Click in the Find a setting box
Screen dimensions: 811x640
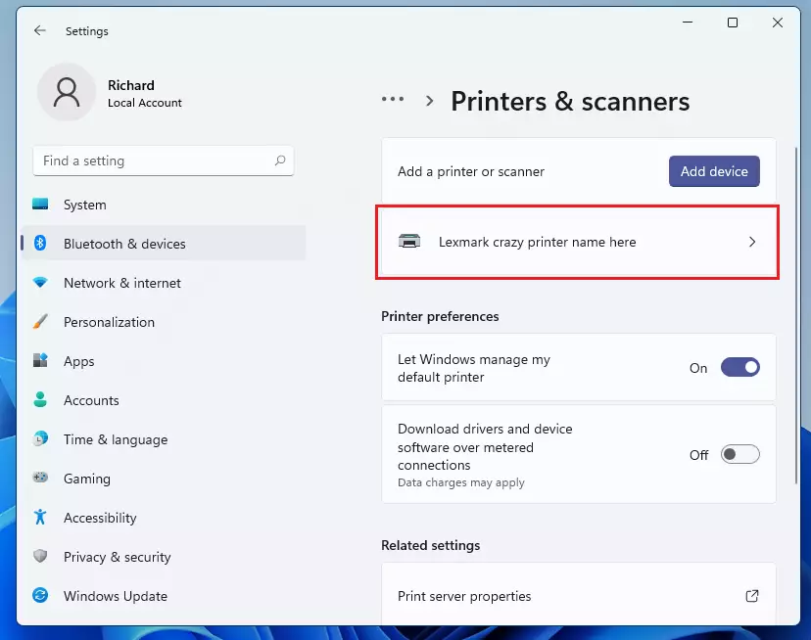[x=164, y=160]
